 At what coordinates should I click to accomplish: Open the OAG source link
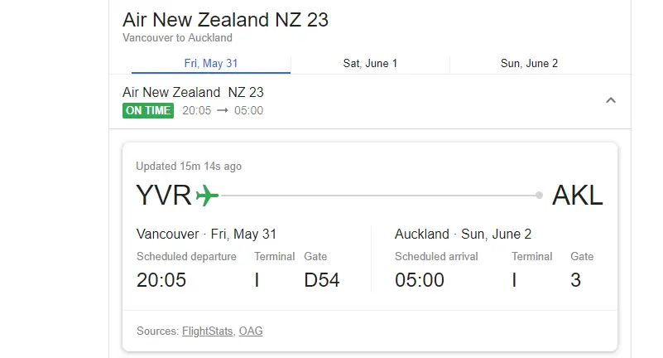coord(251,331)
